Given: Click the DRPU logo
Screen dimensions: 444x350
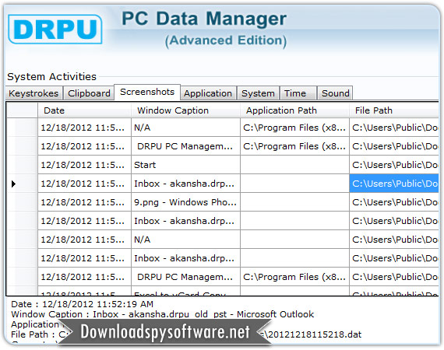Looking at the screenshot, I should 55,29.
